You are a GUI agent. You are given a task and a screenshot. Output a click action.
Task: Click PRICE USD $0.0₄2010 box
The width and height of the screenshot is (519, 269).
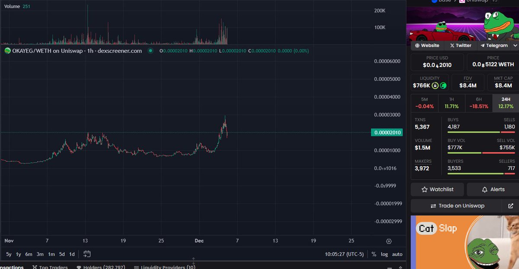tap(437, 62)
